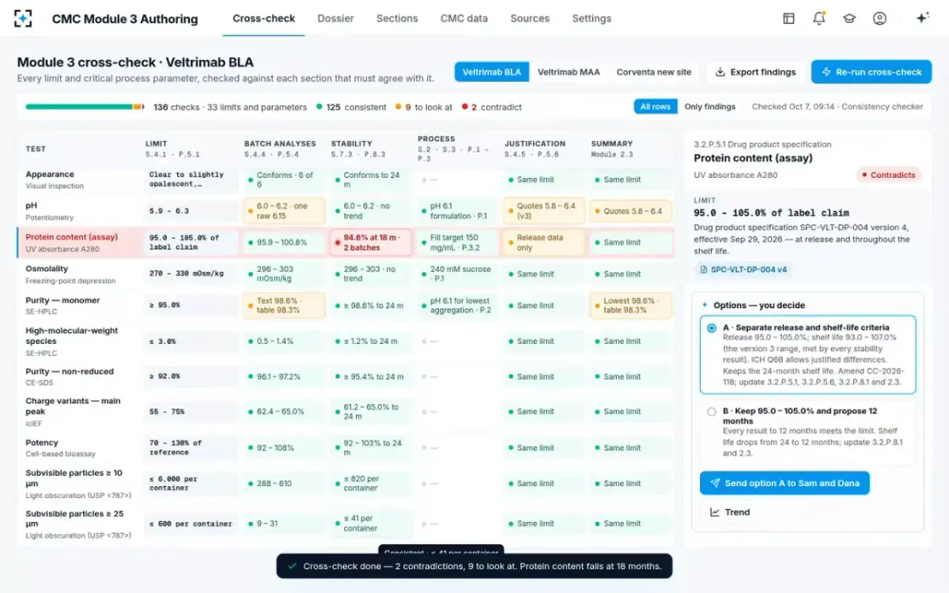The height and width of the screenshot is (593, 949).
Task: Select the Corventa new site dossier
Action: tap(654, 72)
